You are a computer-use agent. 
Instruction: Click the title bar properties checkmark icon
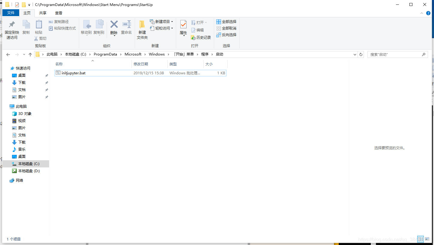(x=17, y=5)
